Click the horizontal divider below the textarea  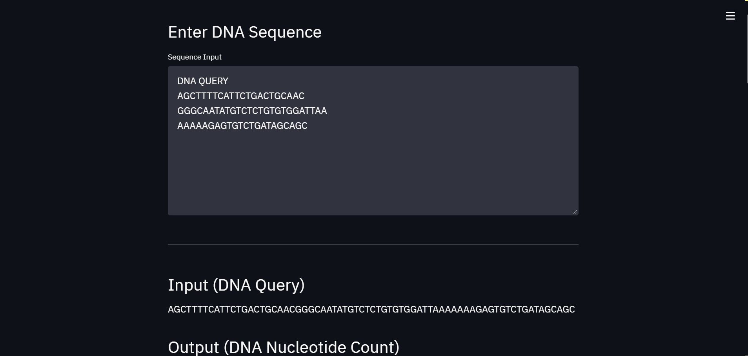[373, 244]
